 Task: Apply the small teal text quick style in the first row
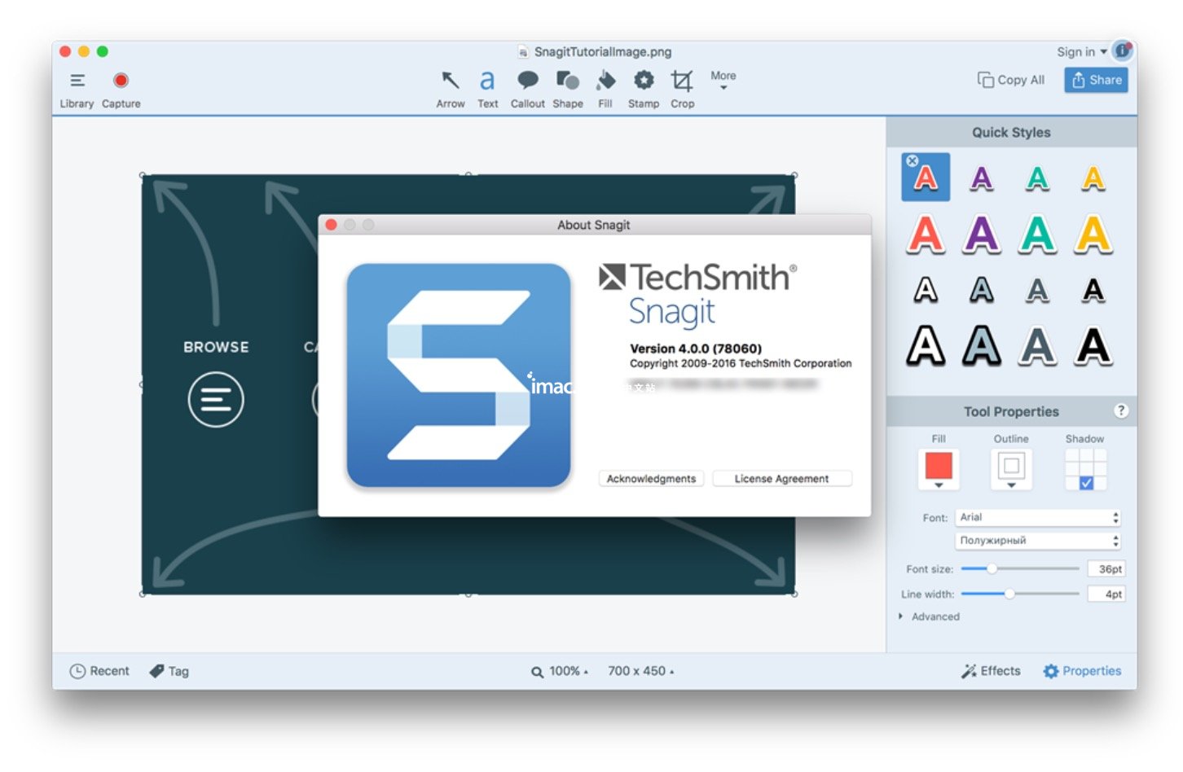(1037, 178)
